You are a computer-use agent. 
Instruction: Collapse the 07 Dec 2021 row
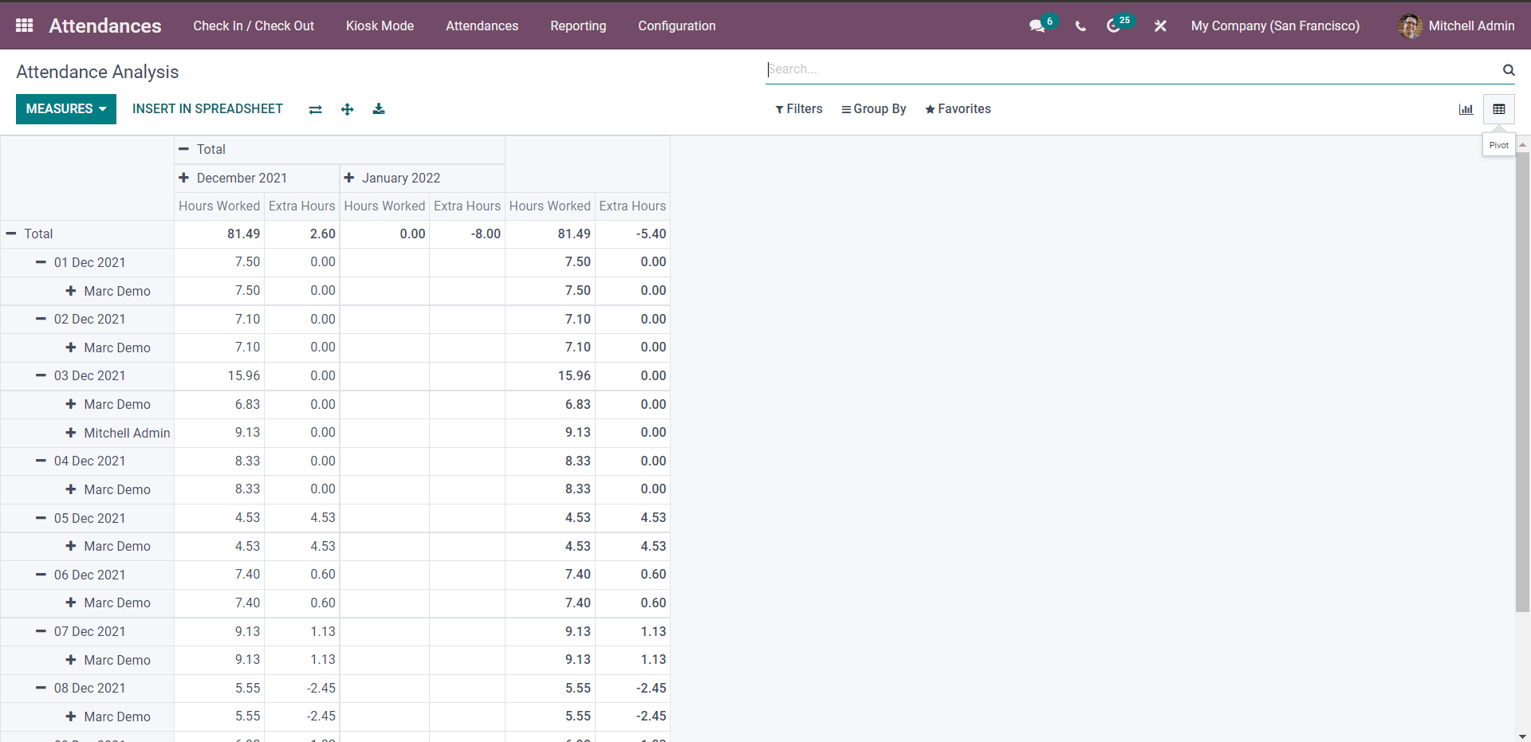pyautogui.click(x=87, y=632)
